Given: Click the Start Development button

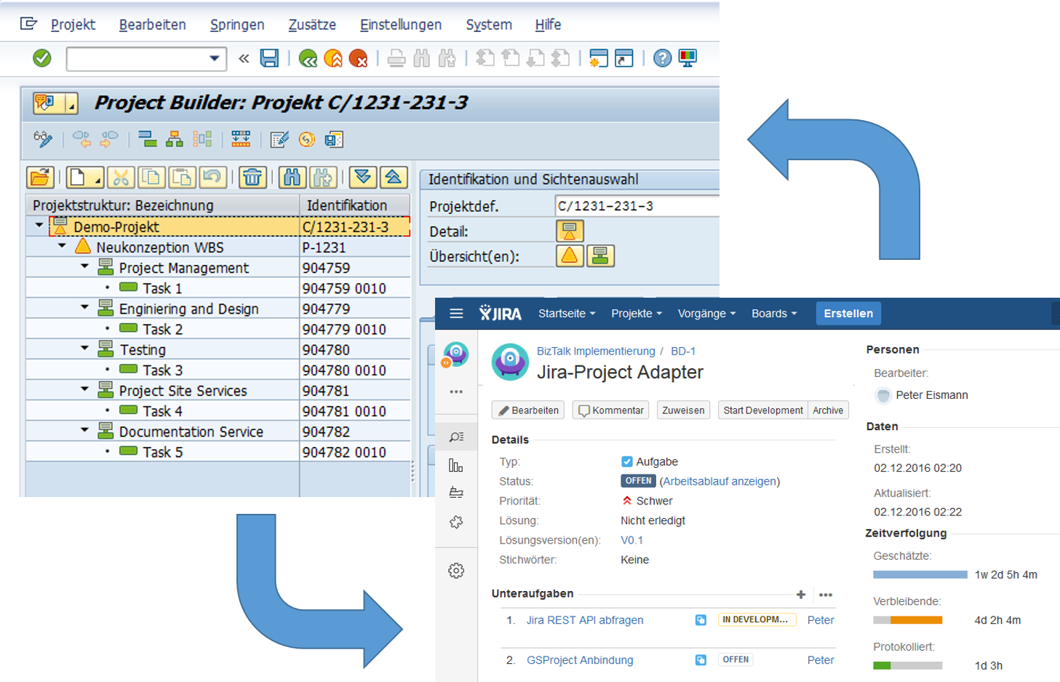Looking at the screenshot, I should tap(763, 411).
